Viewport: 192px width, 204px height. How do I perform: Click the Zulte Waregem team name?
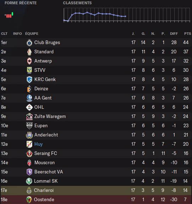pos(50,117)
